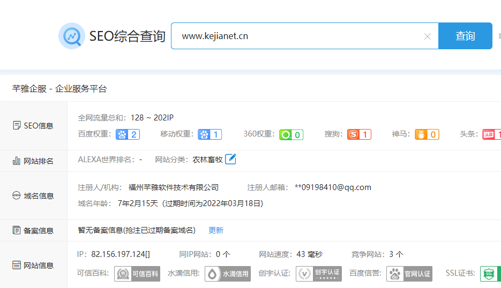Edit website category with pencil icon

[x=230, y=159]
